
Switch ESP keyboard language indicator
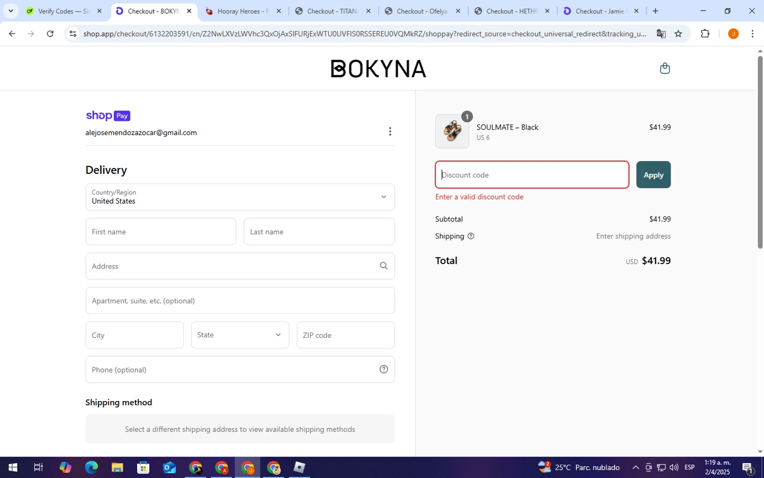[690, 467]
